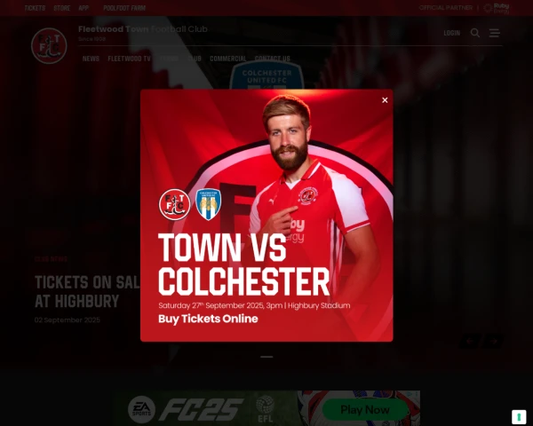
Task: Click the Fleetwood Town club crest logo
Action: point(49,46)
